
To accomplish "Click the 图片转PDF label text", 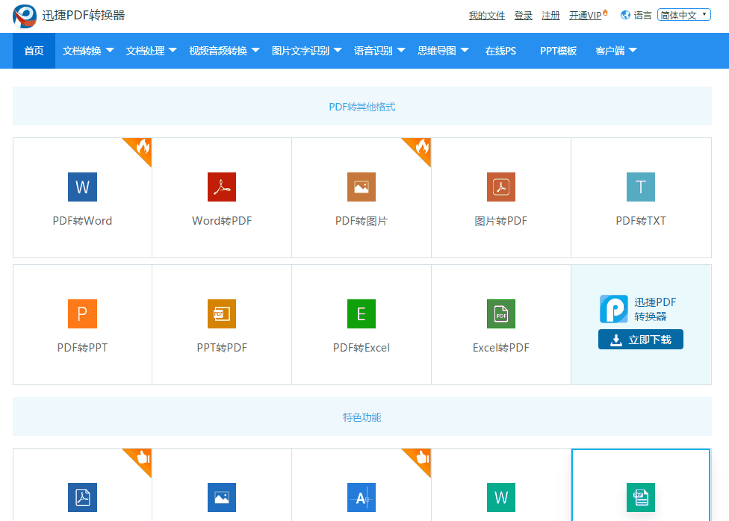I will tap(500, 221).
